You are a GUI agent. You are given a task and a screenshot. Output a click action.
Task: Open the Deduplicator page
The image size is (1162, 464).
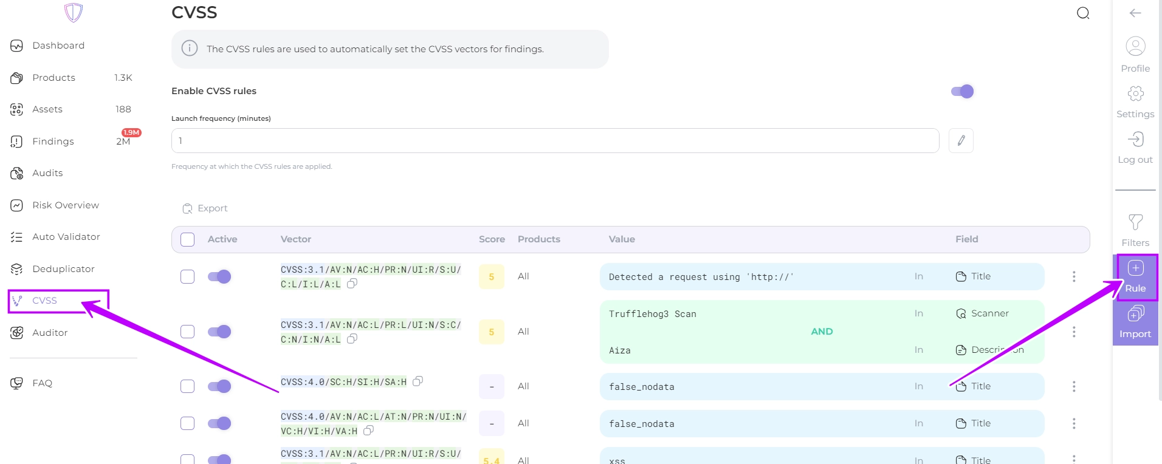[x=63, y=269]
